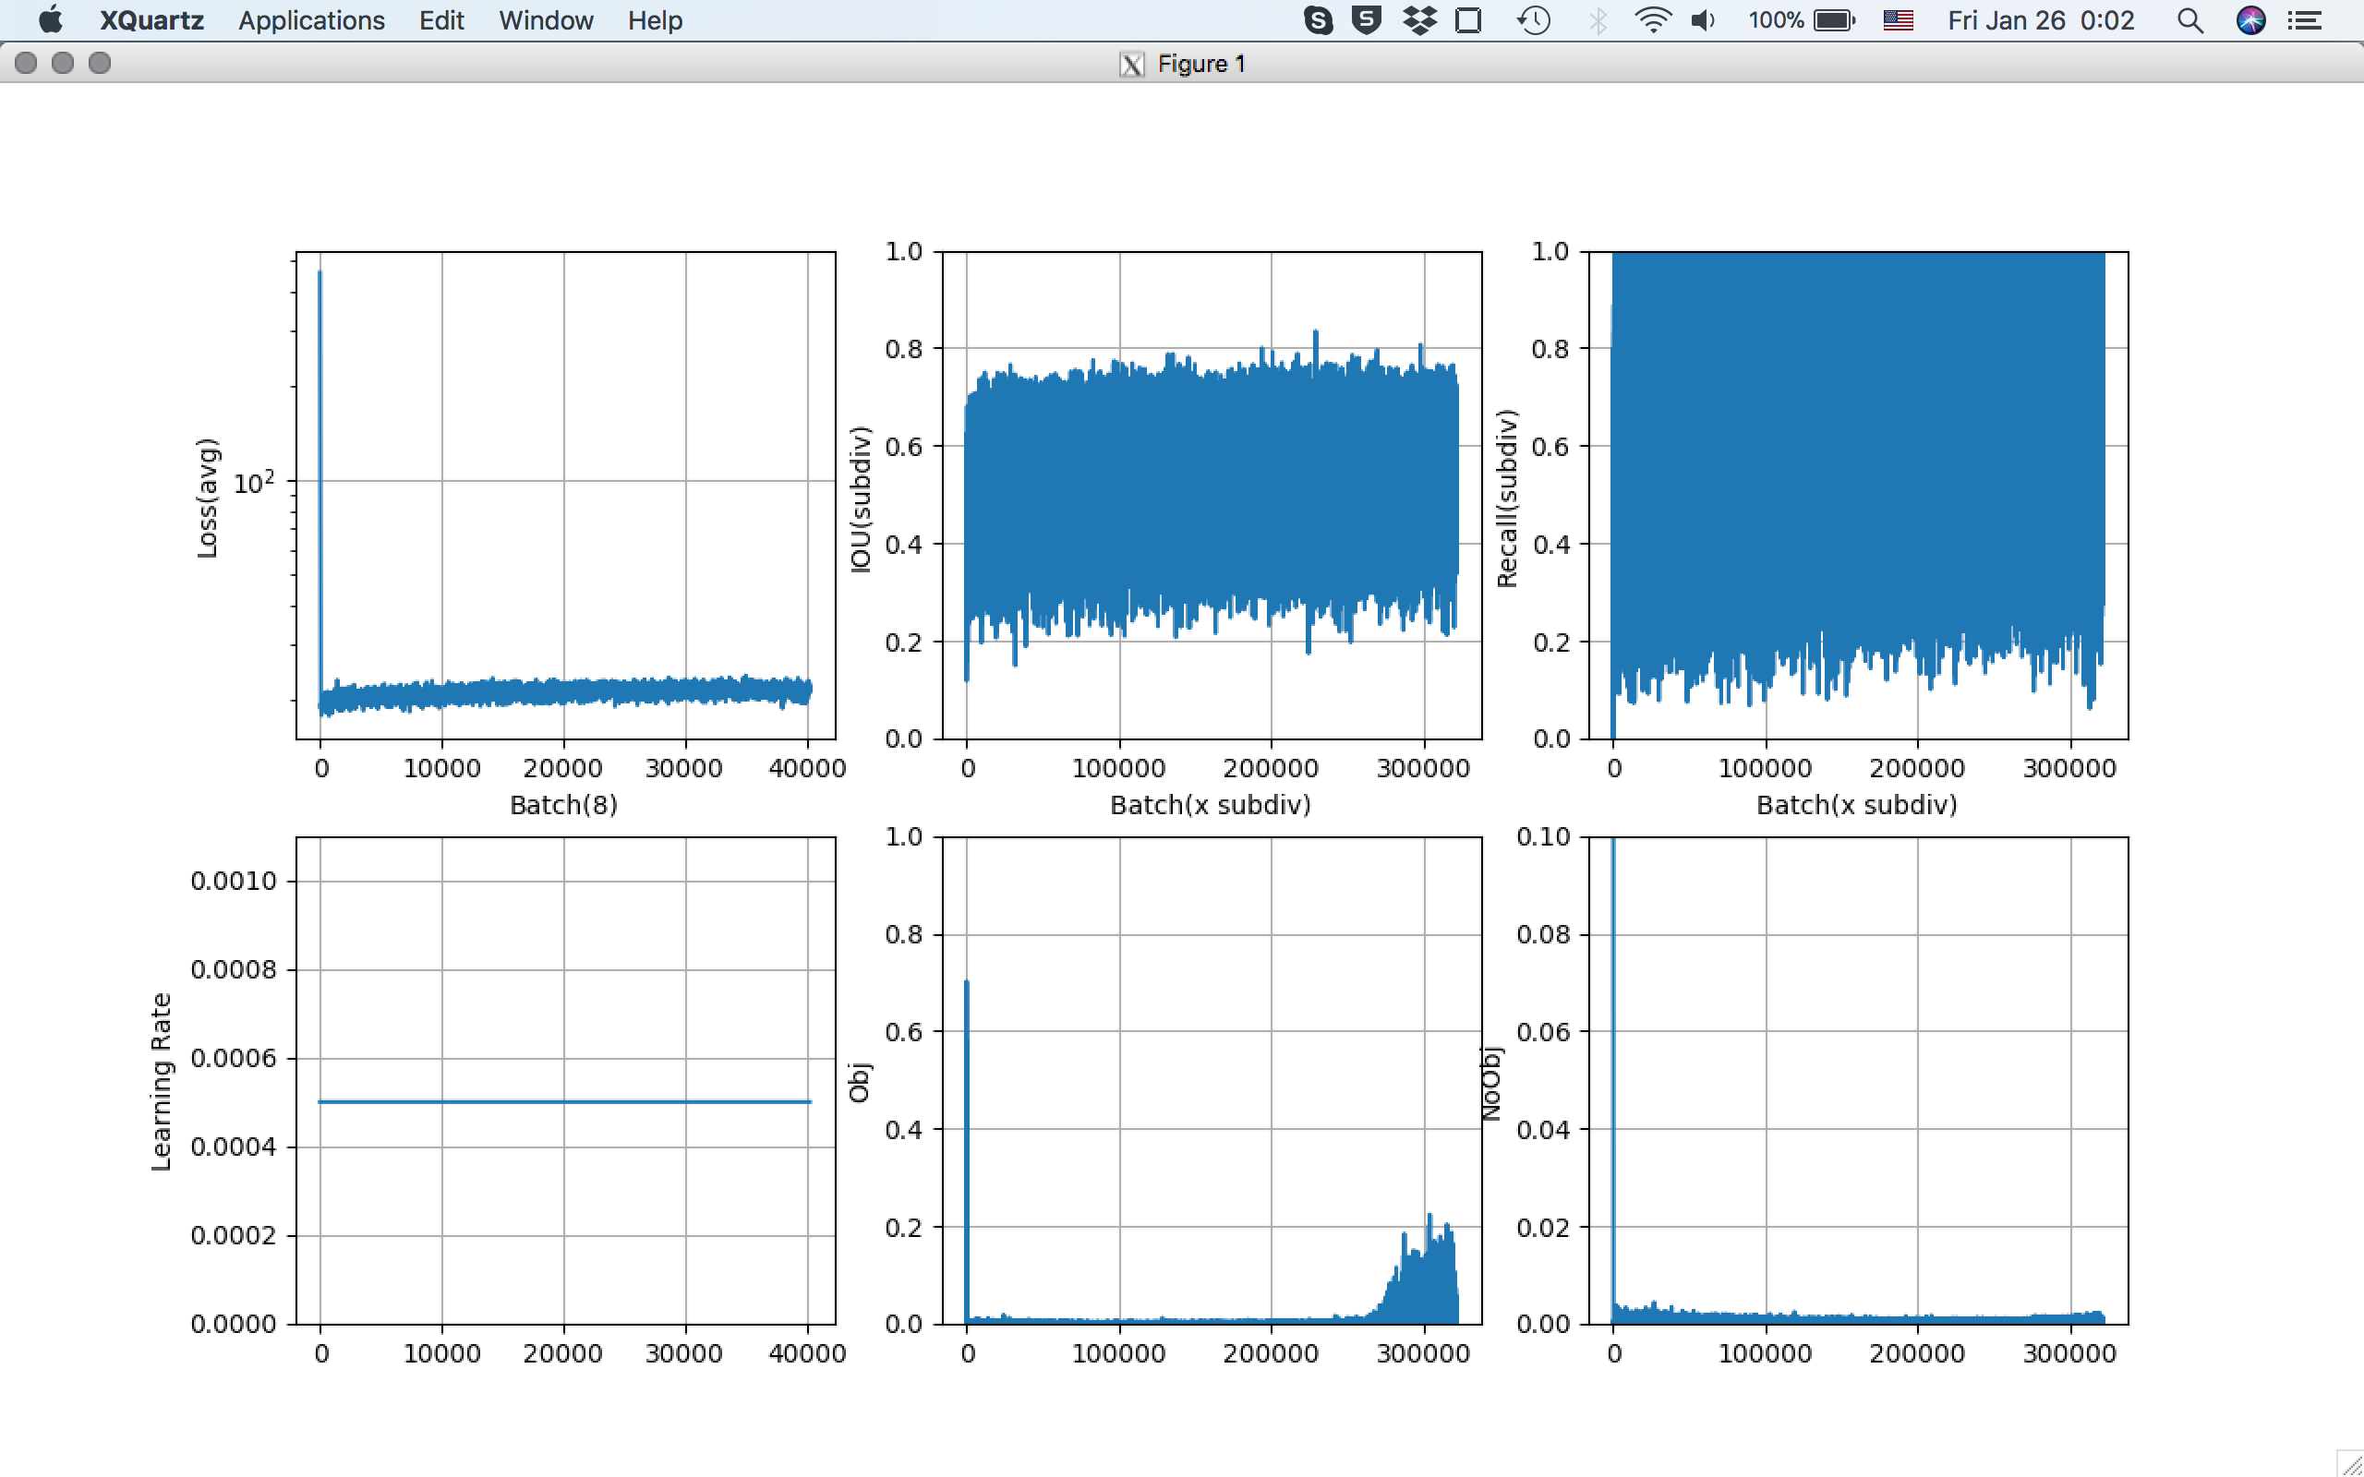Open the Notification Center list icon

click(2306, 20)
